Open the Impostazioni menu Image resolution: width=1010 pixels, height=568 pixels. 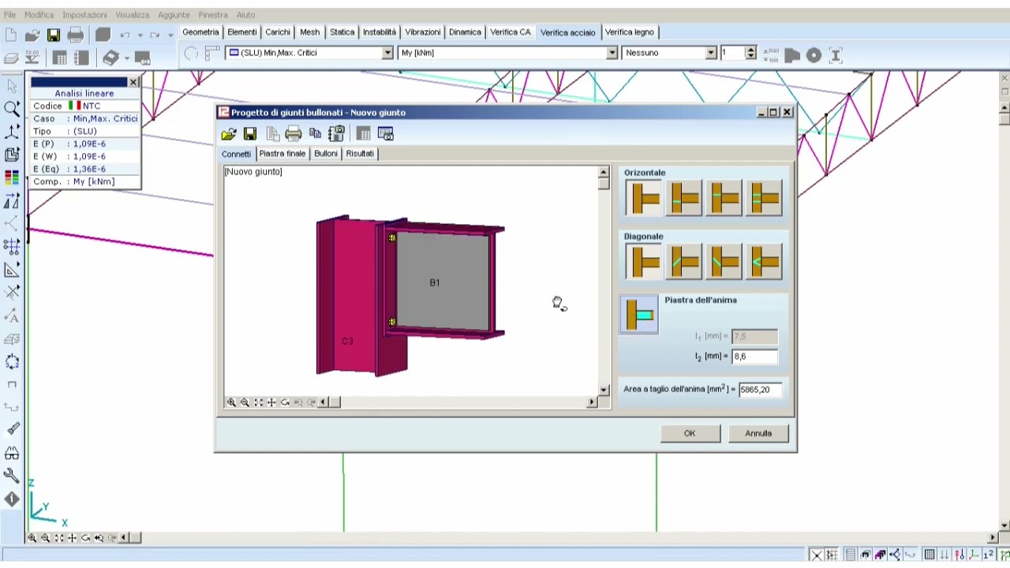click(85, 14)
